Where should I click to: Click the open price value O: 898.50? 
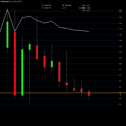coord(46,6)
